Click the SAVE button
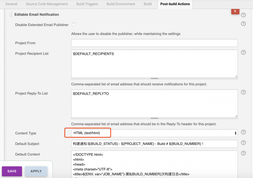Screen dimensions: 253x178 coord(12,171)
